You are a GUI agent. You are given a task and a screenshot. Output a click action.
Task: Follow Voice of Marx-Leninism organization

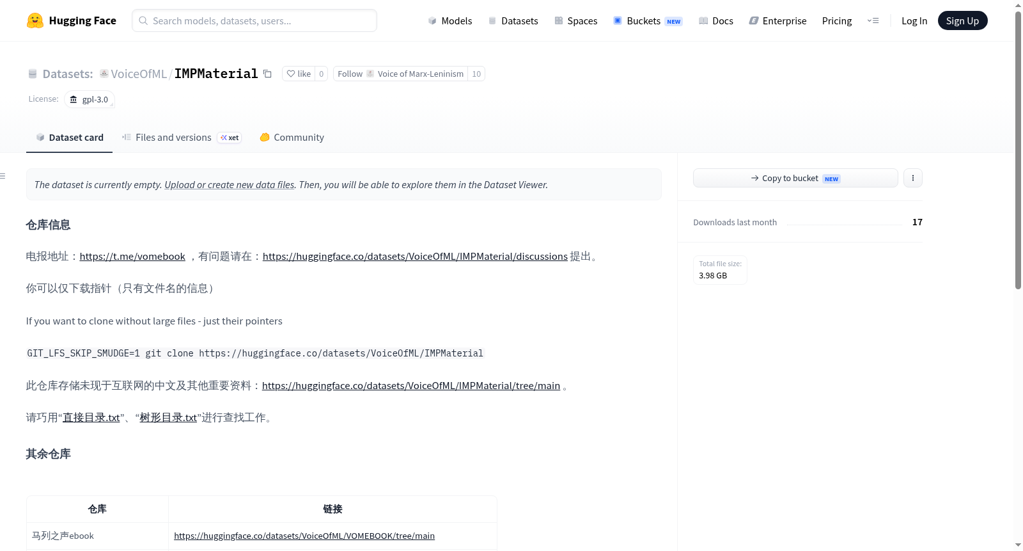(401, 74)
